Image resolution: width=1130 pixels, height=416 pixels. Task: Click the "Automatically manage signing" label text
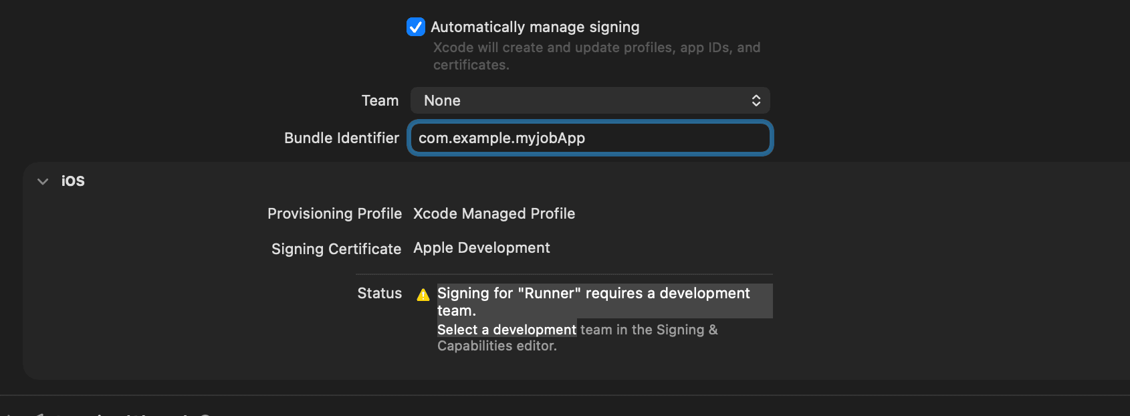[x=535, y=27]
